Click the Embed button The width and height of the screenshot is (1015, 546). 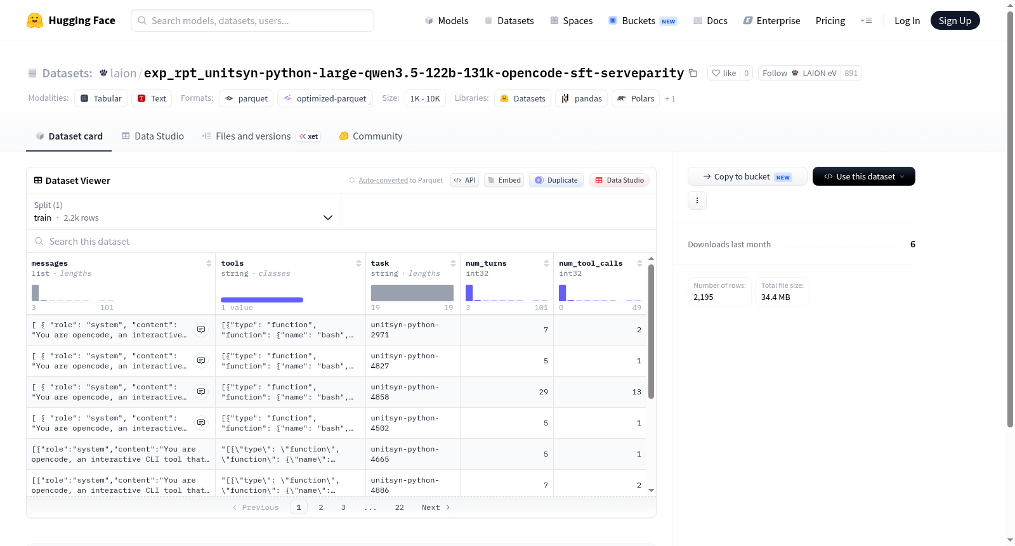coord(504,180)
